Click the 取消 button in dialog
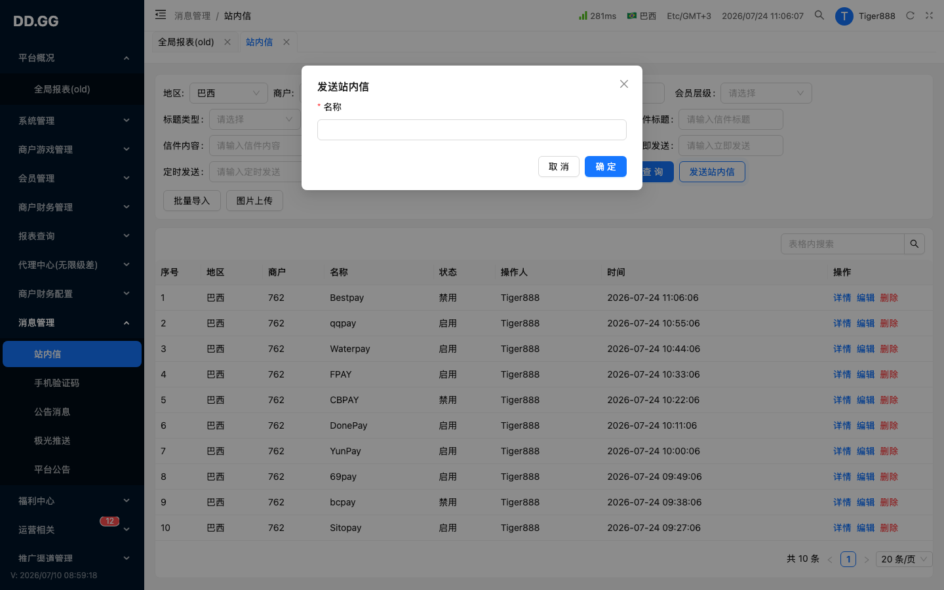The image size is (944, 590). tap(559, 167)
